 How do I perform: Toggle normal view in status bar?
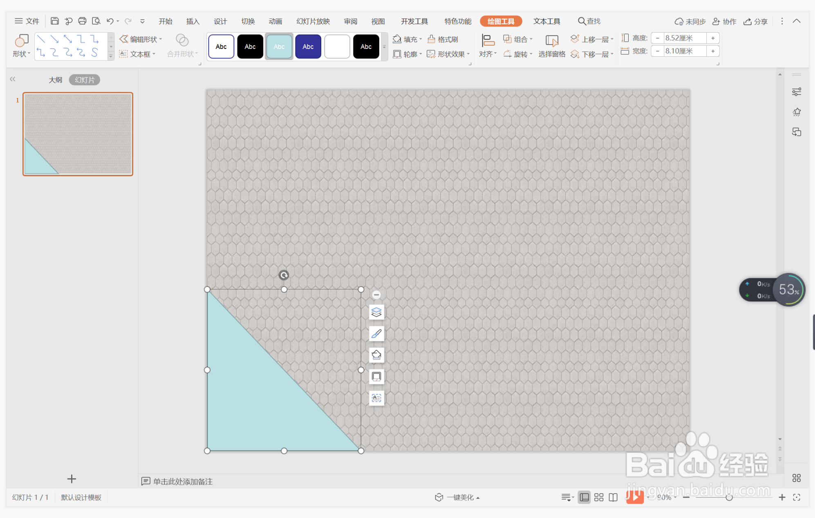pos(584,497)
